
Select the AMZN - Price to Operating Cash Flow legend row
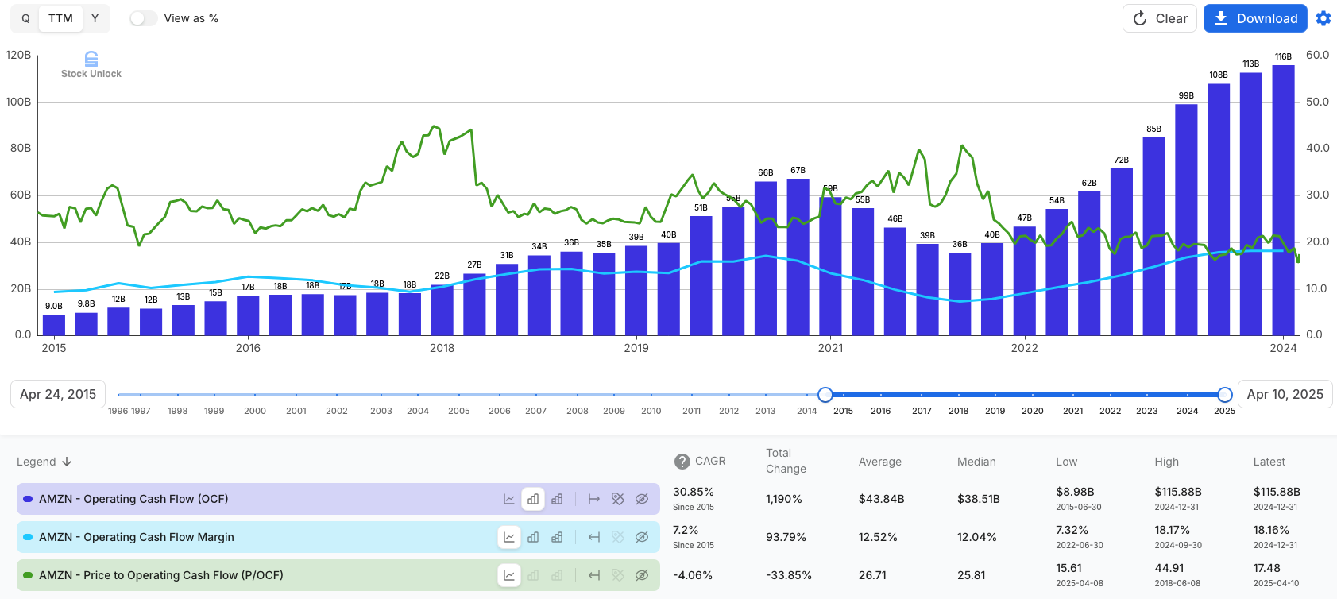point(338,575)
